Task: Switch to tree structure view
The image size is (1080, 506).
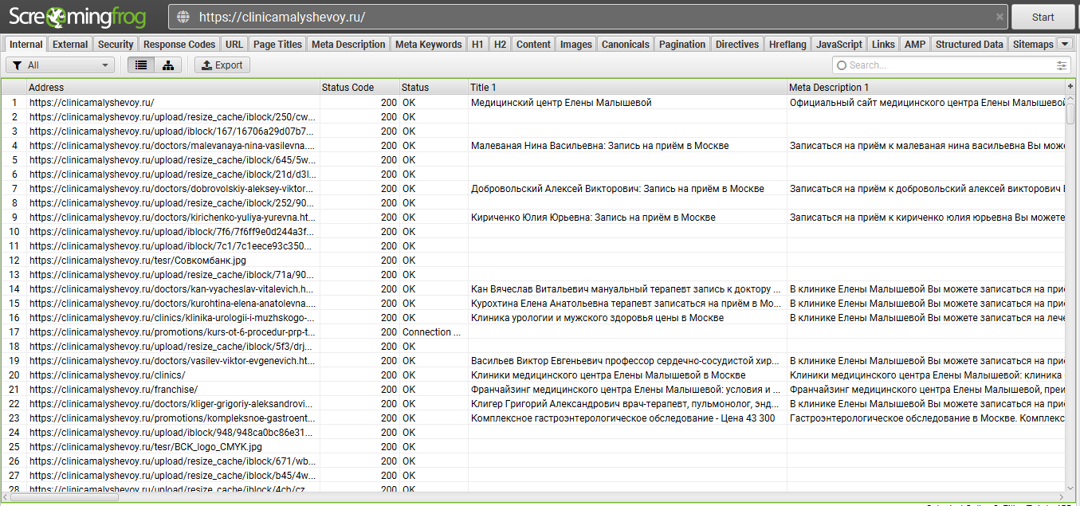Action: [x=167, y=65]
